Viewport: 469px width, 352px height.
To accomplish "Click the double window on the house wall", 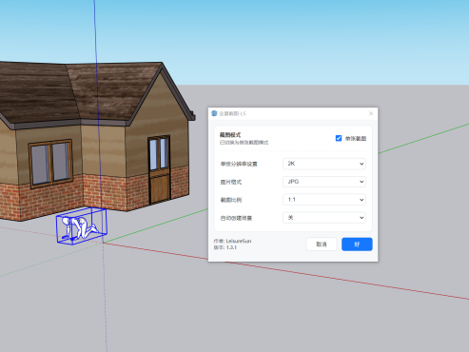I will (x=50, y=163).
